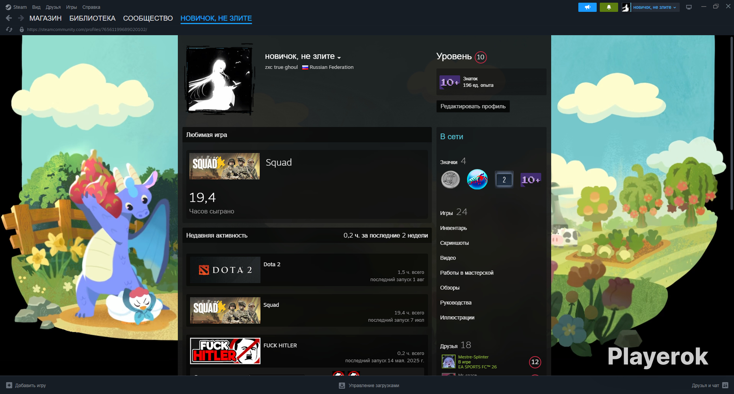
Task: Open the Dota 2 game banner
Action: pos(225,270)
